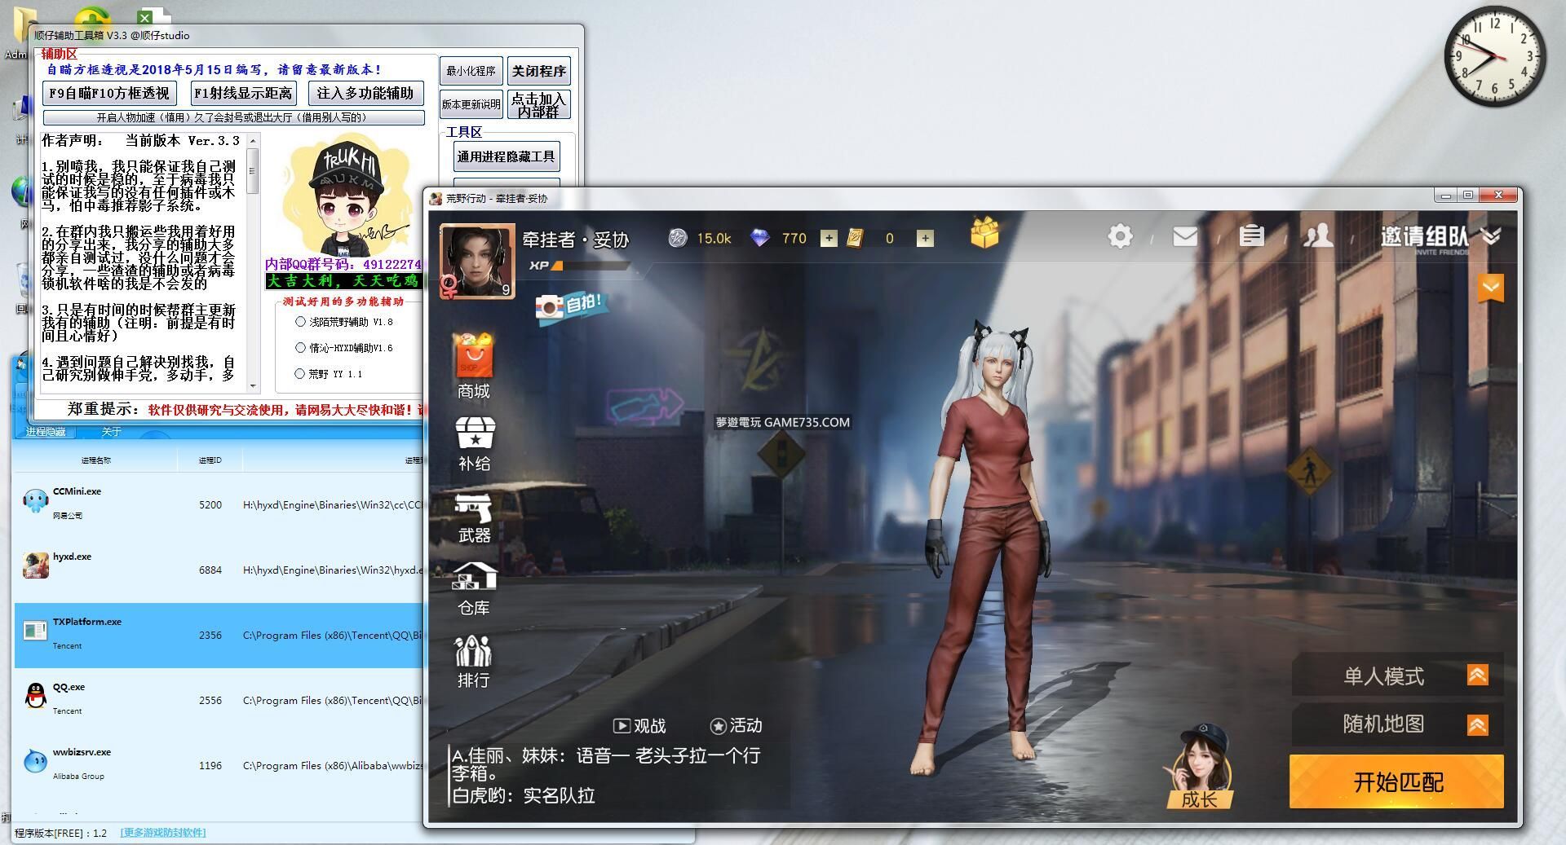Click the player avatar portrait
This screenshot has height=845, width=1566.
click(x=477, y=261)
